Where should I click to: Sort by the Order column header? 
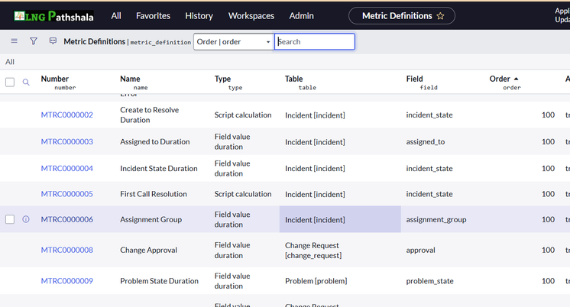tap(500, 79)
